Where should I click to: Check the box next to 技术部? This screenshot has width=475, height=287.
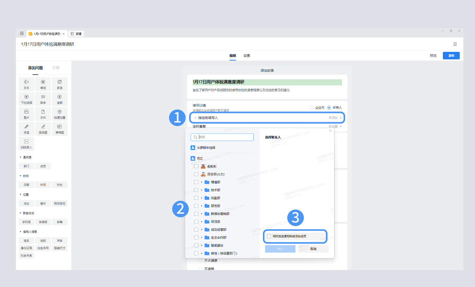tap(196, 190)
